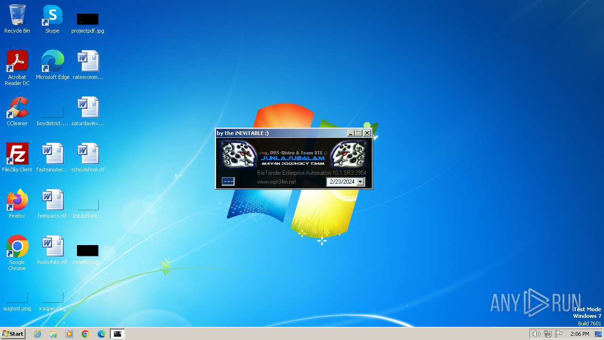
Task: Launch Microsoft Edge from the taskbar
Action: point(101,334)
